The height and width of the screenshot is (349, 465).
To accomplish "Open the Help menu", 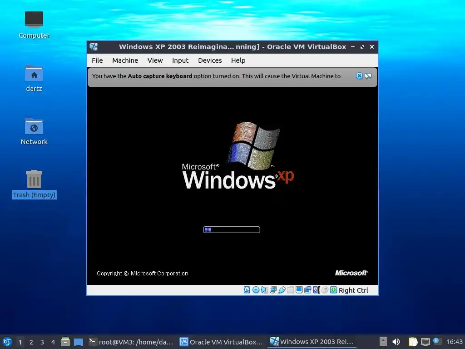I will [238, 60].
